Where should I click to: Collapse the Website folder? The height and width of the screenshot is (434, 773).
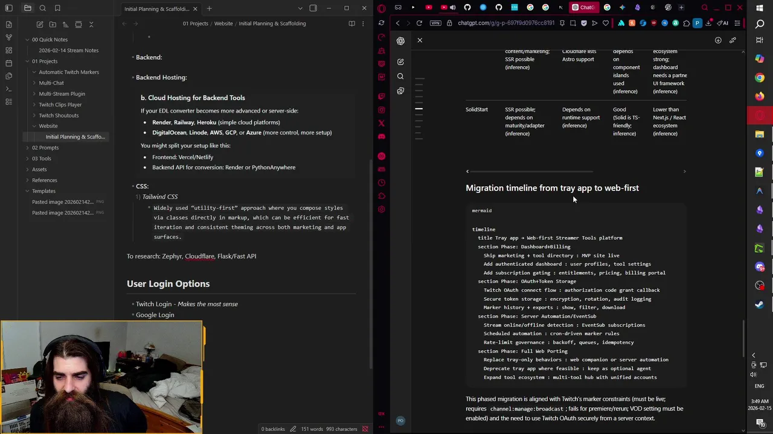click(34, 126)
